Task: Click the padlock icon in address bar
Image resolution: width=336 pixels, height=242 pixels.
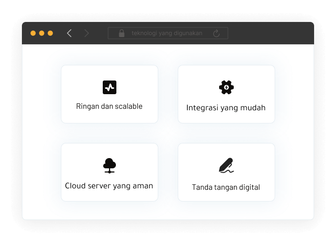Action: click(x=122, y=33)
